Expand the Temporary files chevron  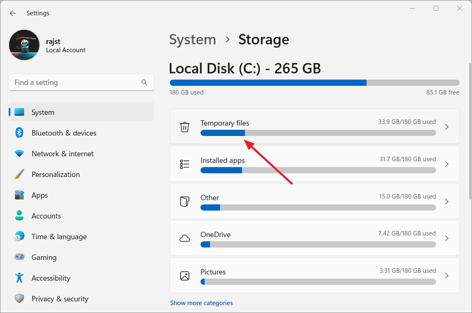pyautogui.click(x=447, y=127)
